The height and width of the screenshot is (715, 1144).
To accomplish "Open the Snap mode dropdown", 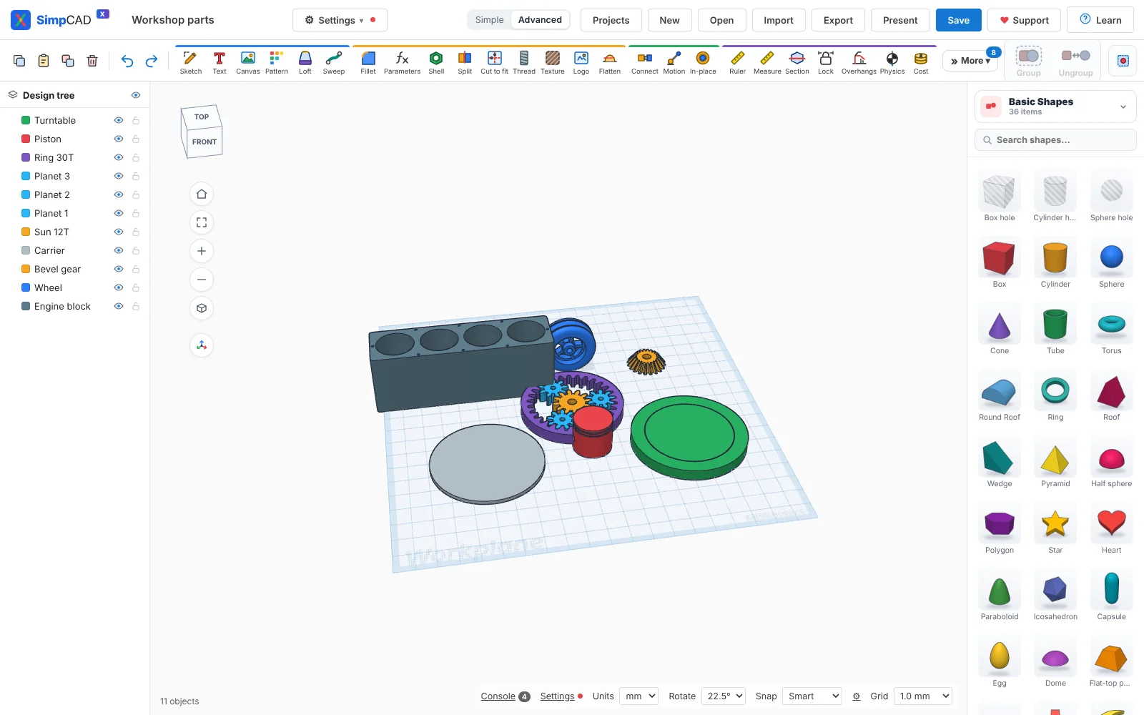I will (812, 696).
